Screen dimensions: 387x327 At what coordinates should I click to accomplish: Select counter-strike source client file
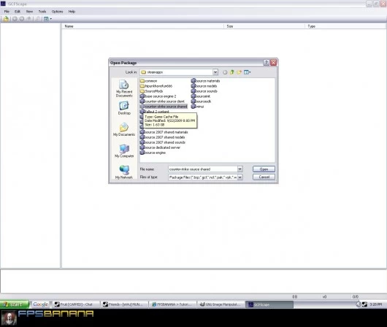162,101
